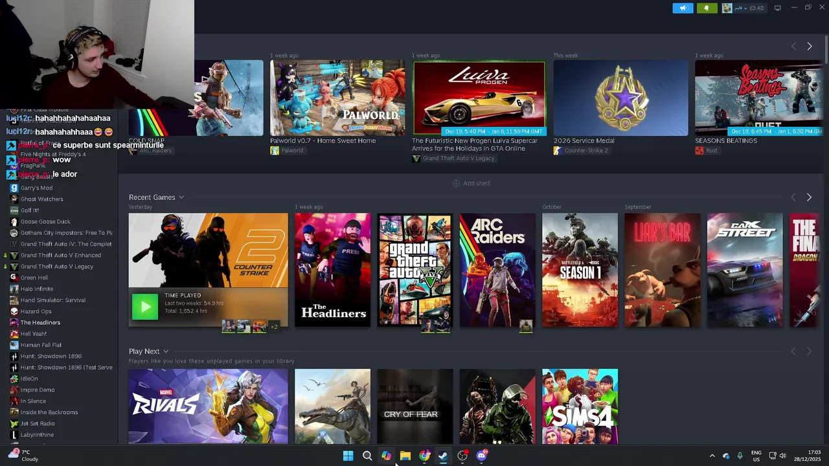The height and width of the screenshot is (466, 829).
Task: Select Ghost Watchers in the library list
Action: tap(41, 199)
